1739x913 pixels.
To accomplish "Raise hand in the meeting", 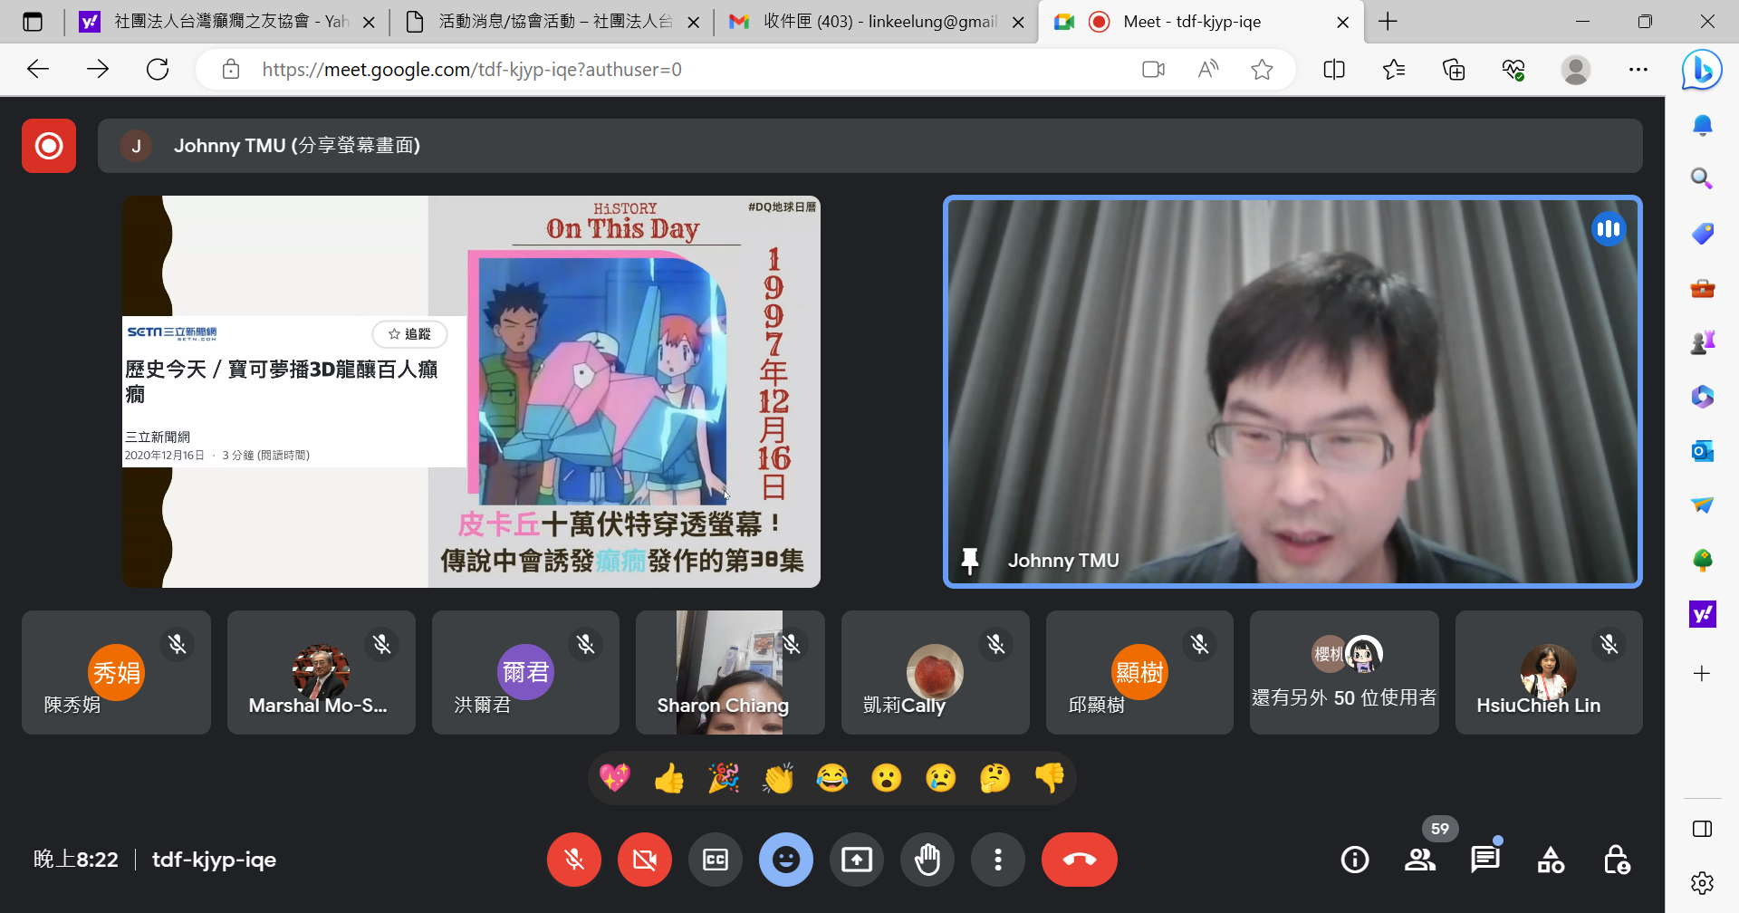I will click(927, 860).
